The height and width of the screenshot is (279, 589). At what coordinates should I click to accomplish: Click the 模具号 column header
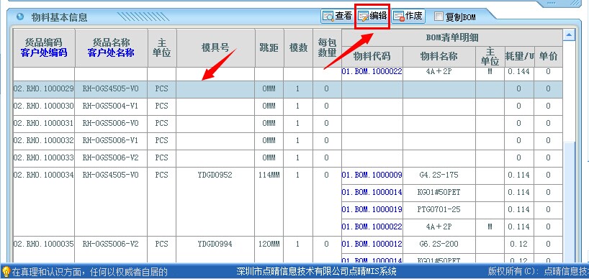[215, 48]
